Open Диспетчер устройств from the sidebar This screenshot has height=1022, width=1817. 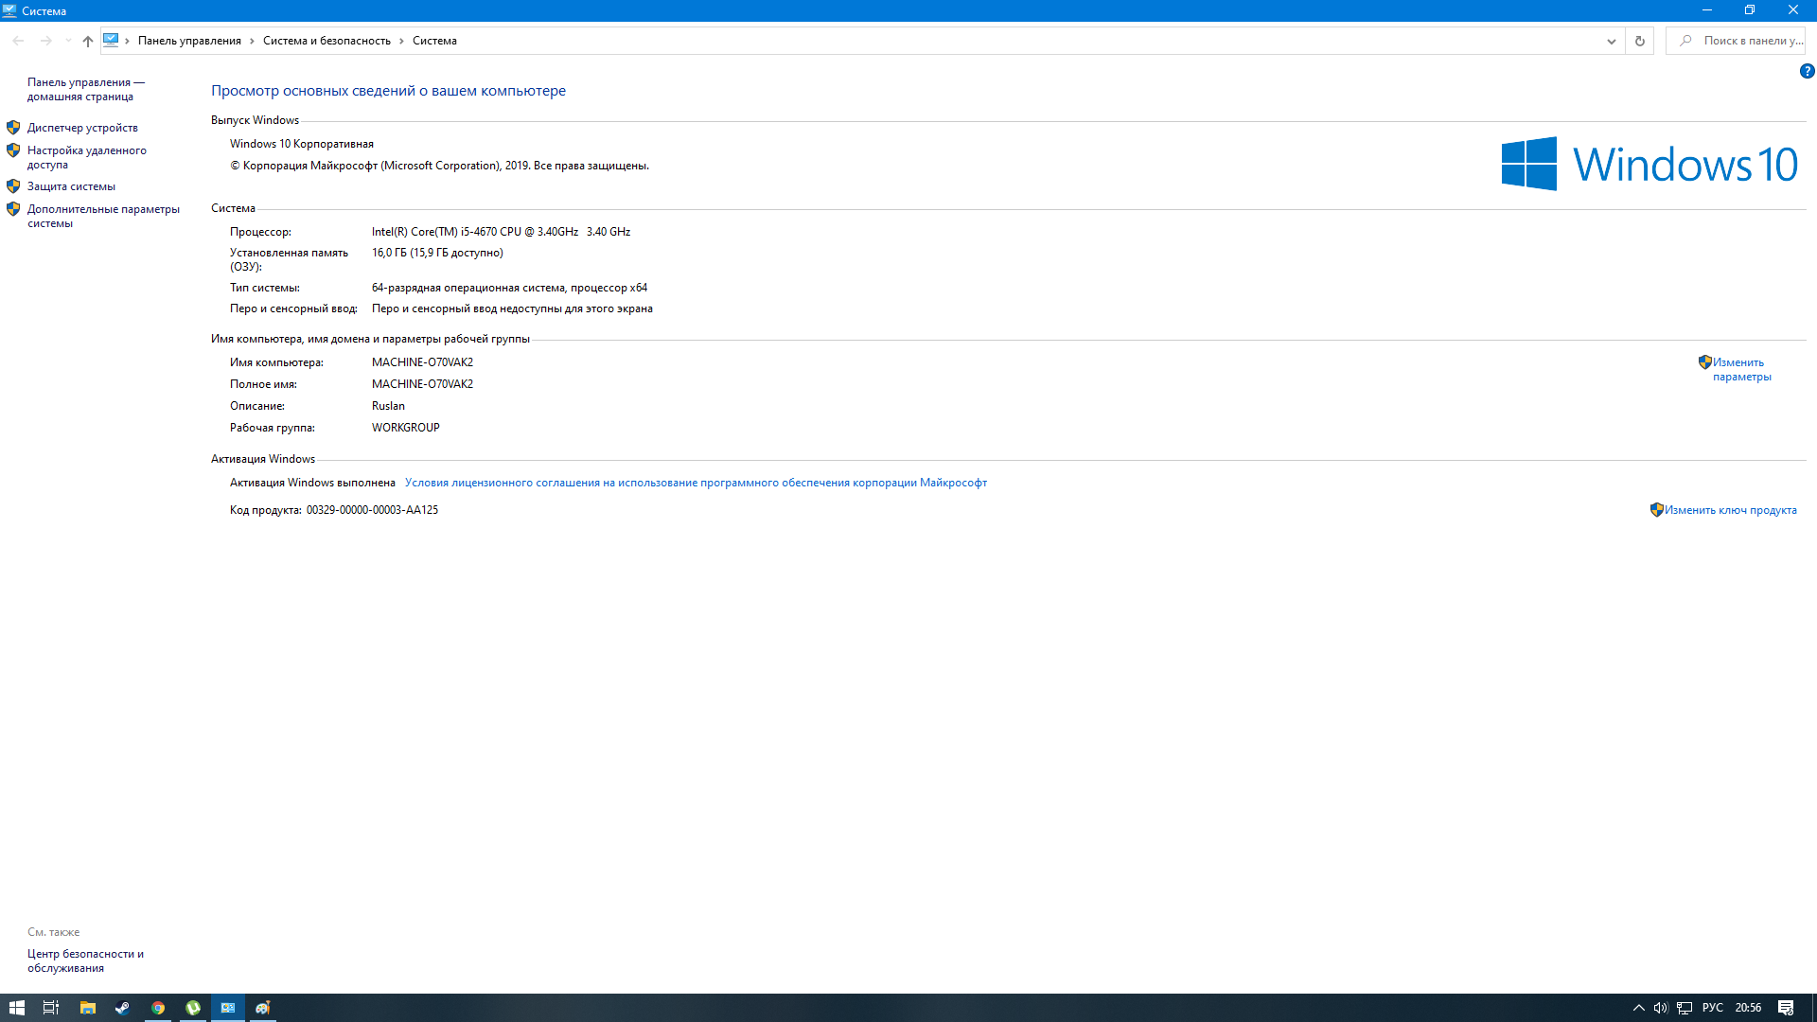click(x=82, y=128)
